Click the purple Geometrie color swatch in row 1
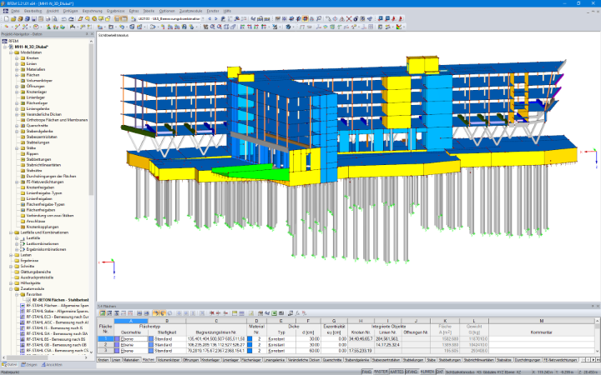601x375 pixels. click(118, 339)
